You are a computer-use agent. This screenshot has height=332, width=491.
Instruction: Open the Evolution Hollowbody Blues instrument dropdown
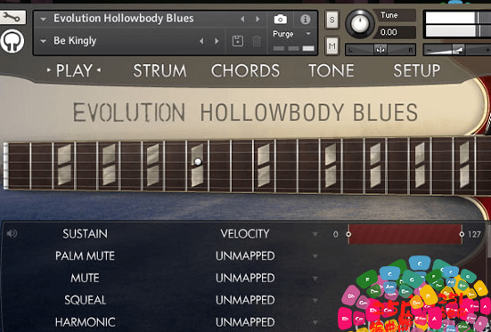43,20
